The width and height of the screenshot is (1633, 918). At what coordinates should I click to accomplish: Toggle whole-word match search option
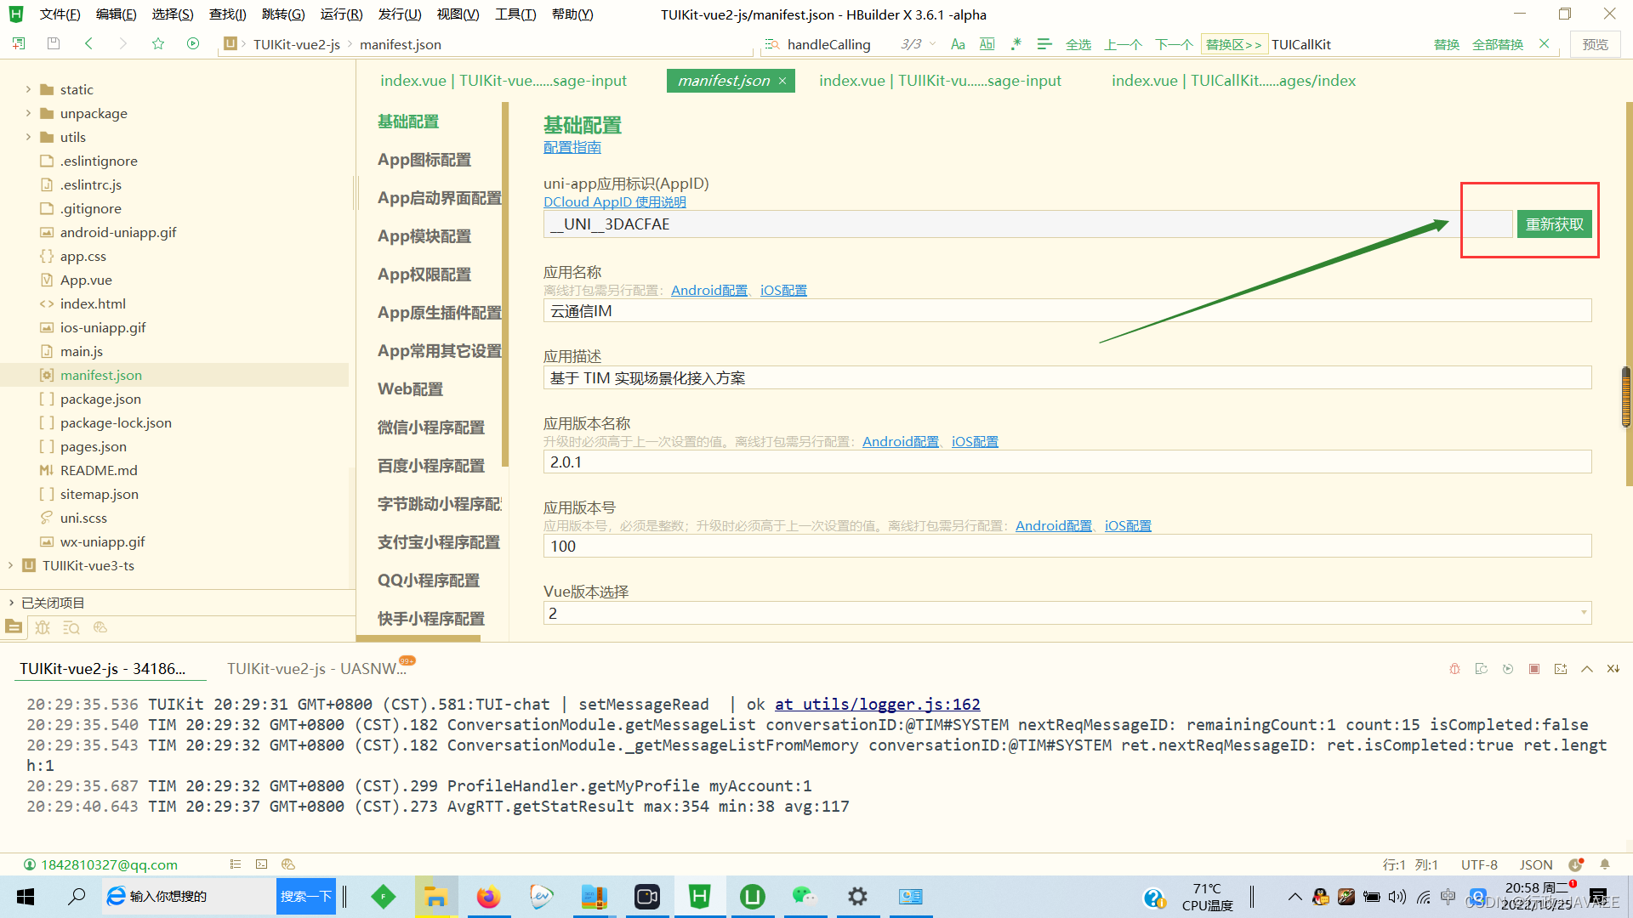click(x=987, y=44)
